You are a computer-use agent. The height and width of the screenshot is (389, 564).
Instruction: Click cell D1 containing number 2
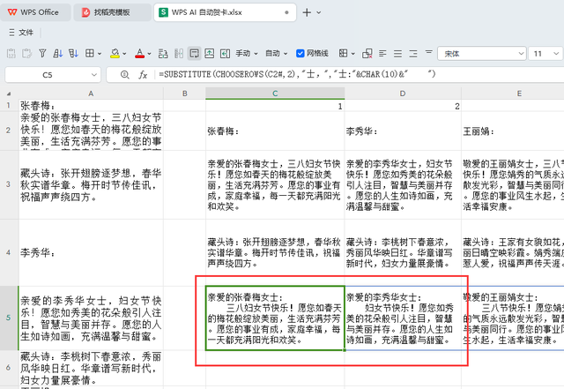coord(403,106)
